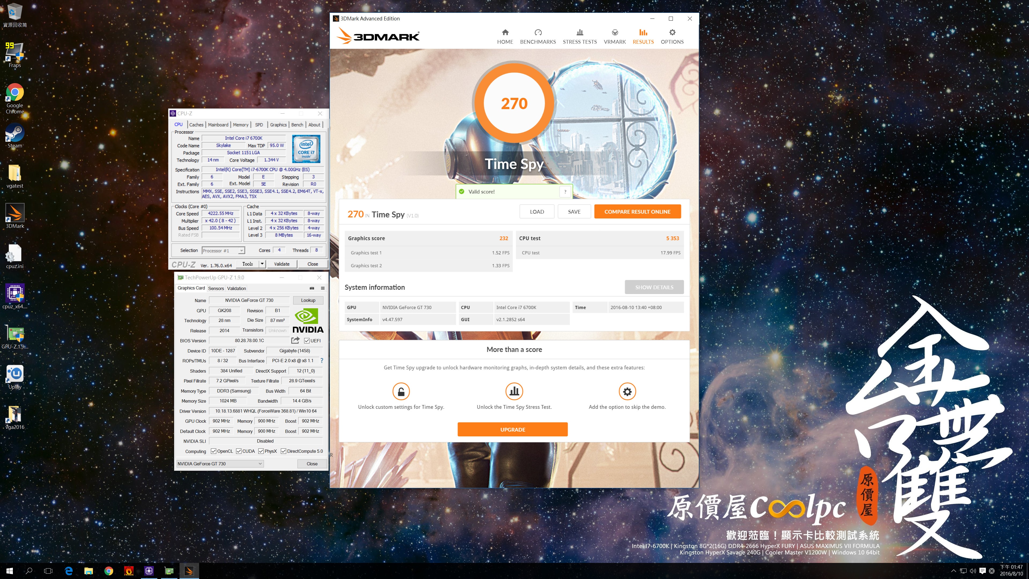
Task: Switch to Caches tab in CPU-Z
Action: [x=196, y=125]
